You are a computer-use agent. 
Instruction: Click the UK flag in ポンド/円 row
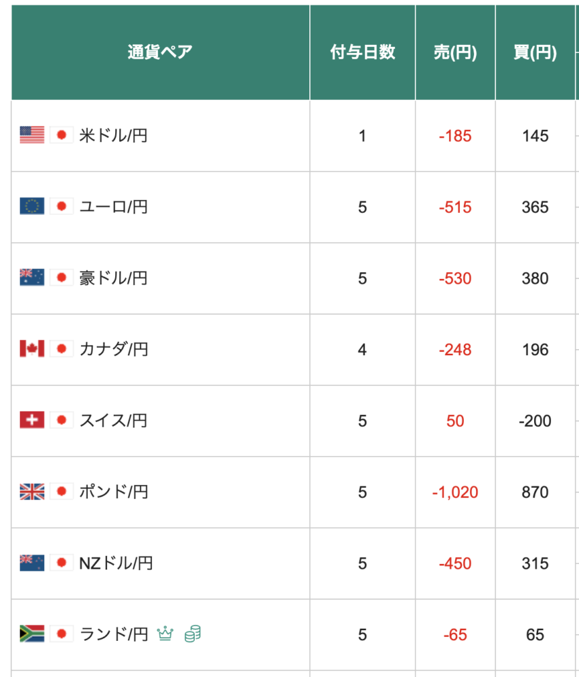click(x=32, y=492)
